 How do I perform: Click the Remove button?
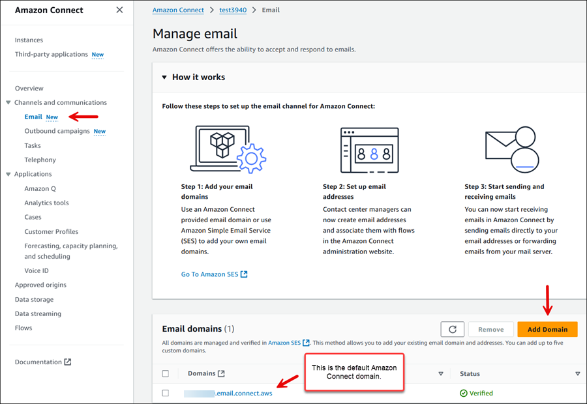(x=490, y=329)
